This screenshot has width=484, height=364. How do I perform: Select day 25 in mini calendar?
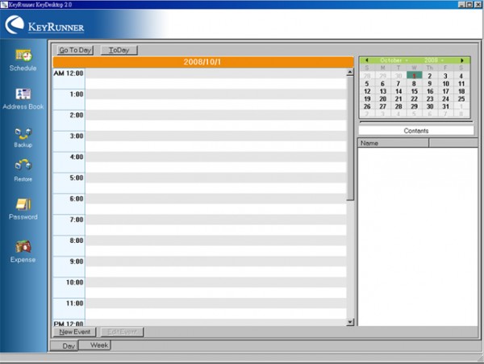click(461, 98)
